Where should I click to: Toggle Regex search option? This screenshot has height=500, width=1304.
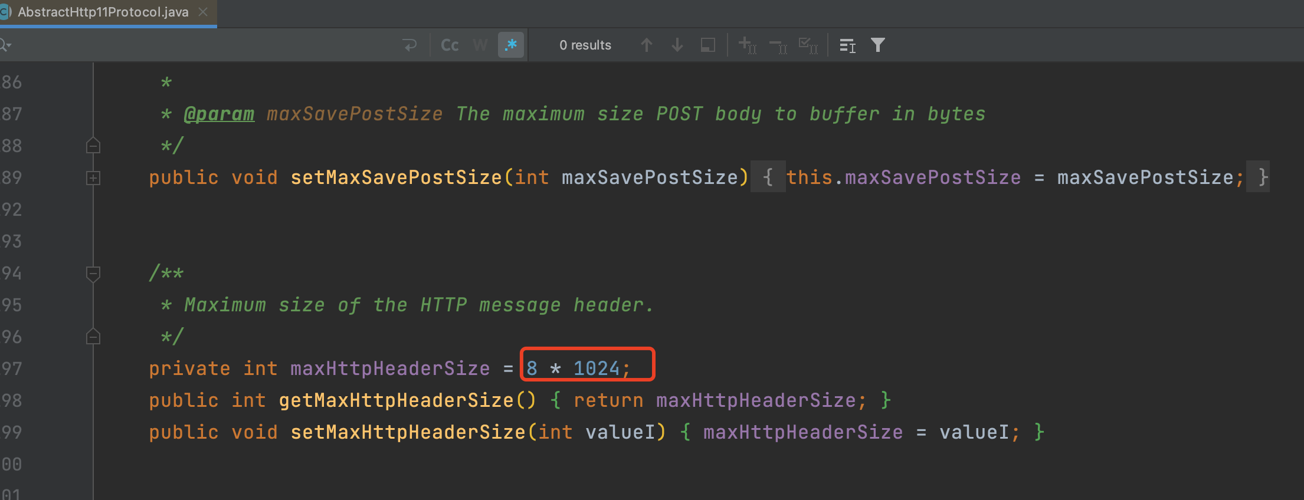click(x=511, y=45)
